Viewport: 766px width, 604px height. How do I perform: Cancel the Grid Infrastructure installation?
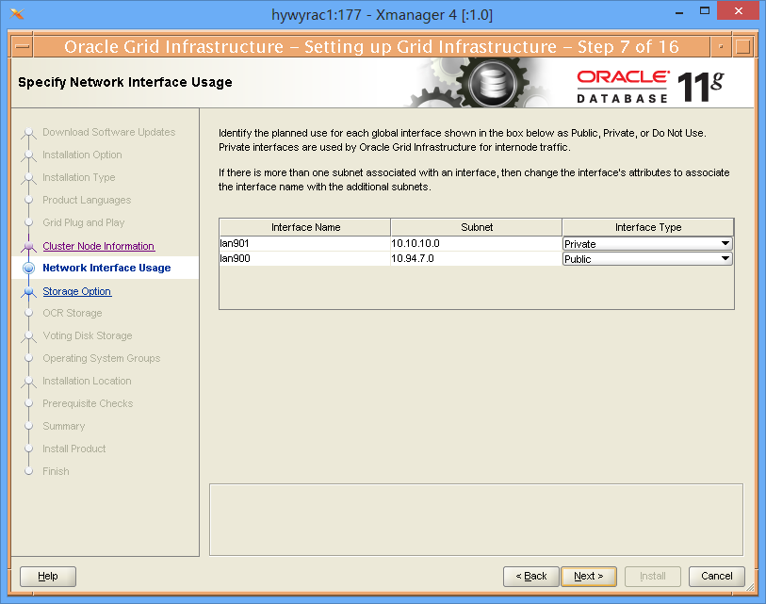tap(717, 576)
